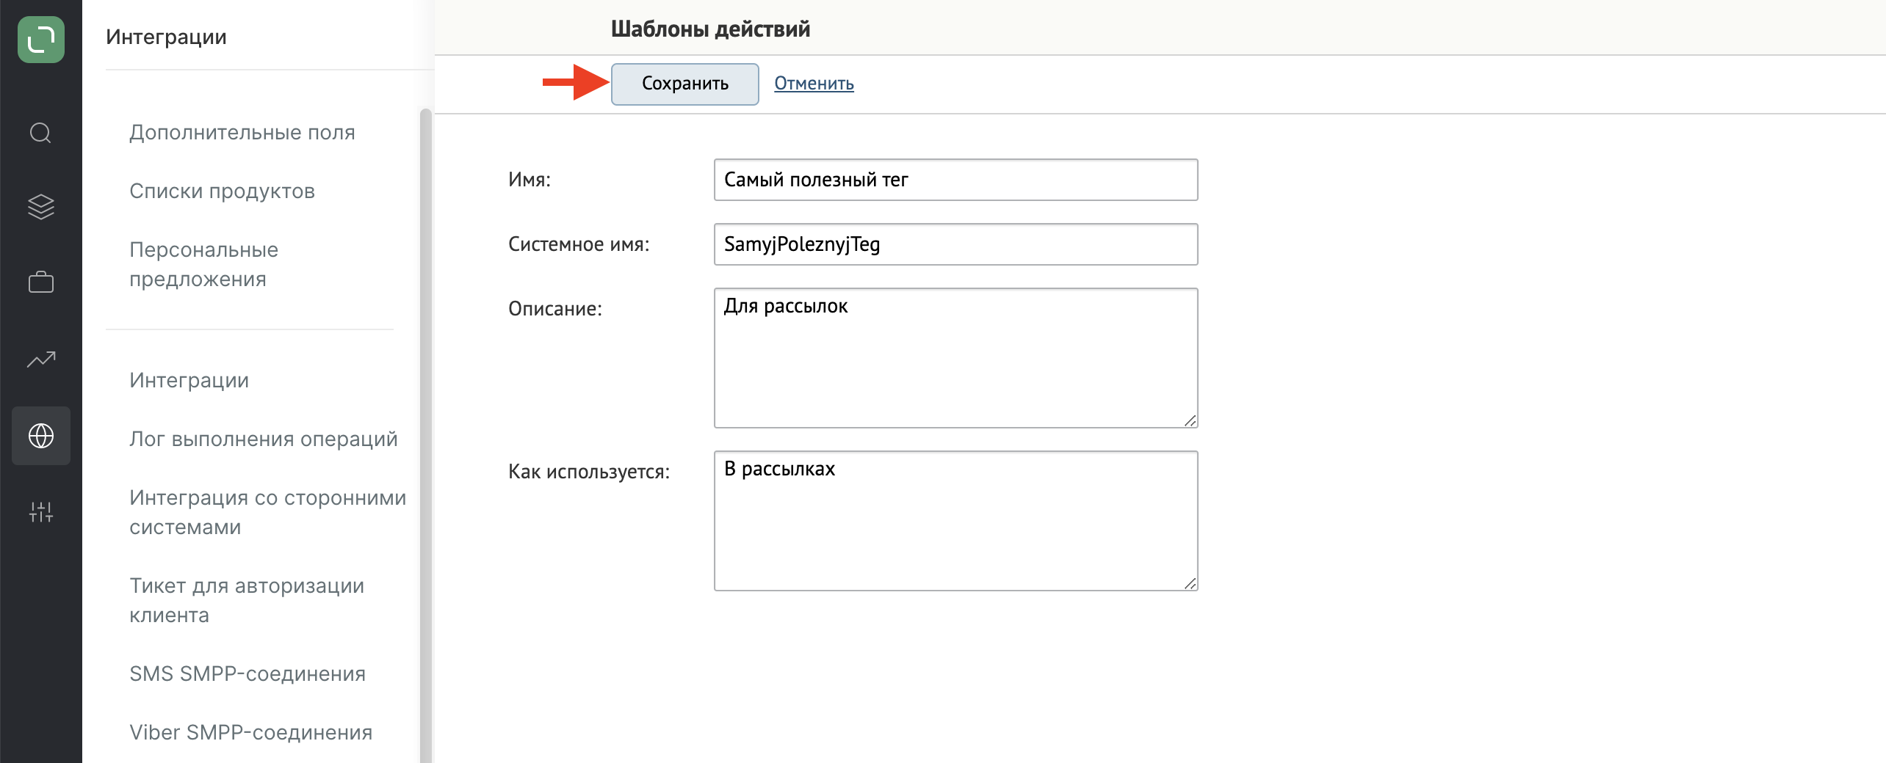Screen dimensions: 1886x763
Task: Click the Системное имя: field label
Action: (579, 244)
